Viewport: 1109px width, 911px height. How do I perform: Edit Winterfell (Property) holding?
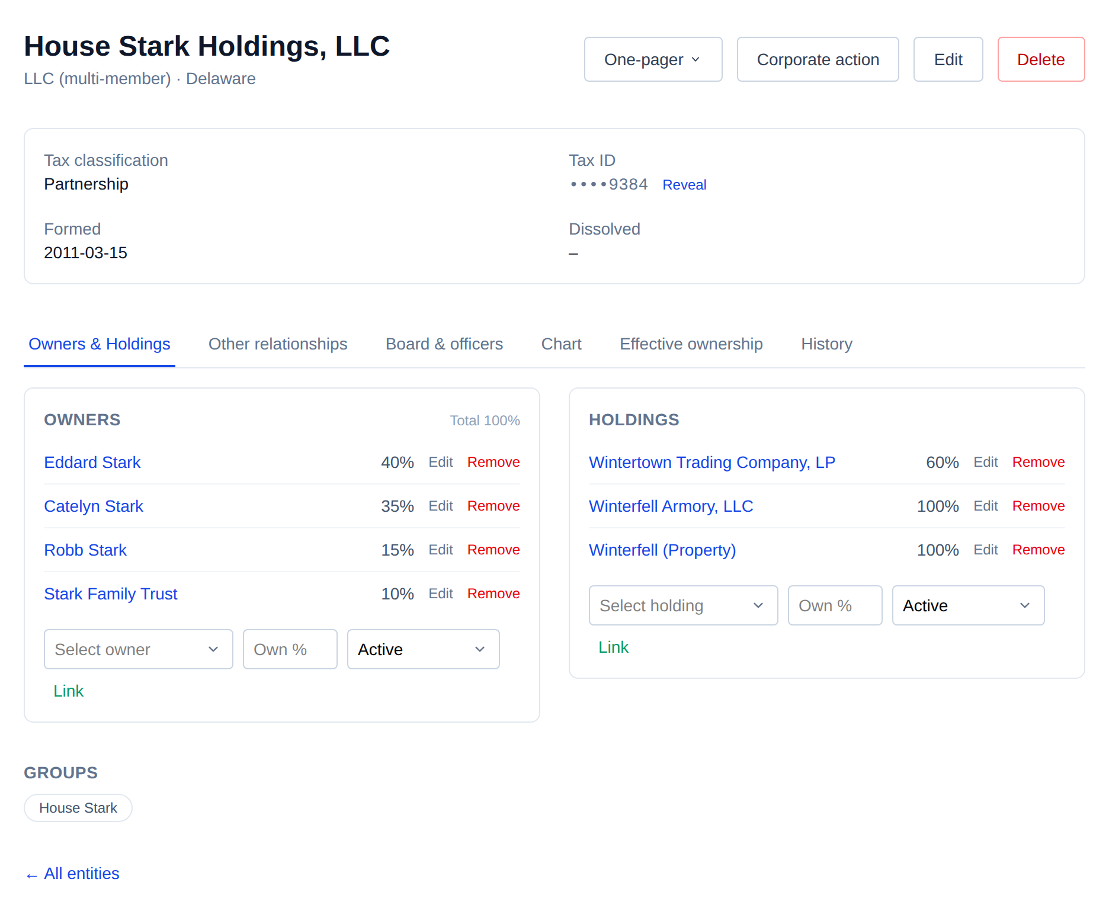[x=986, y=550]
